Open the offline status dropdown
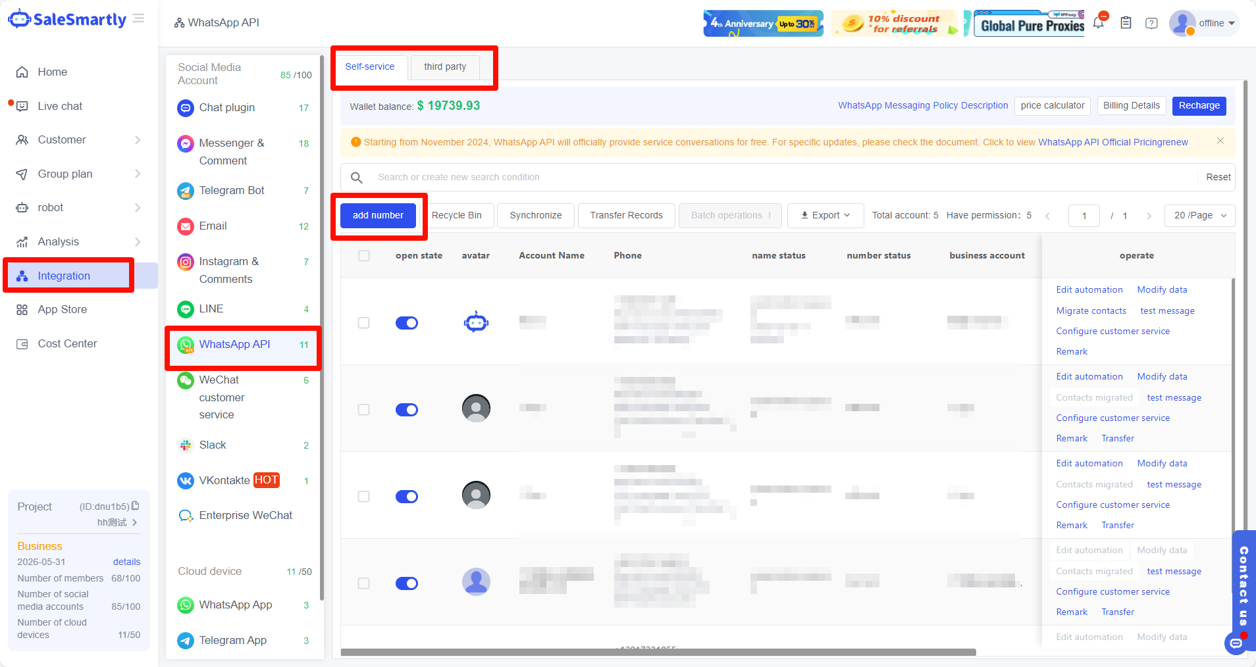 pos(1217,23)
